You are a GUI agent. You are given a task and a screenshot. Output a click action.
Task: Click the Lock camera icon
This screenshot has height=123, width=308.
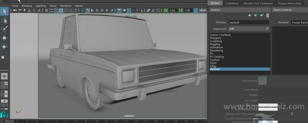point(19,11)
